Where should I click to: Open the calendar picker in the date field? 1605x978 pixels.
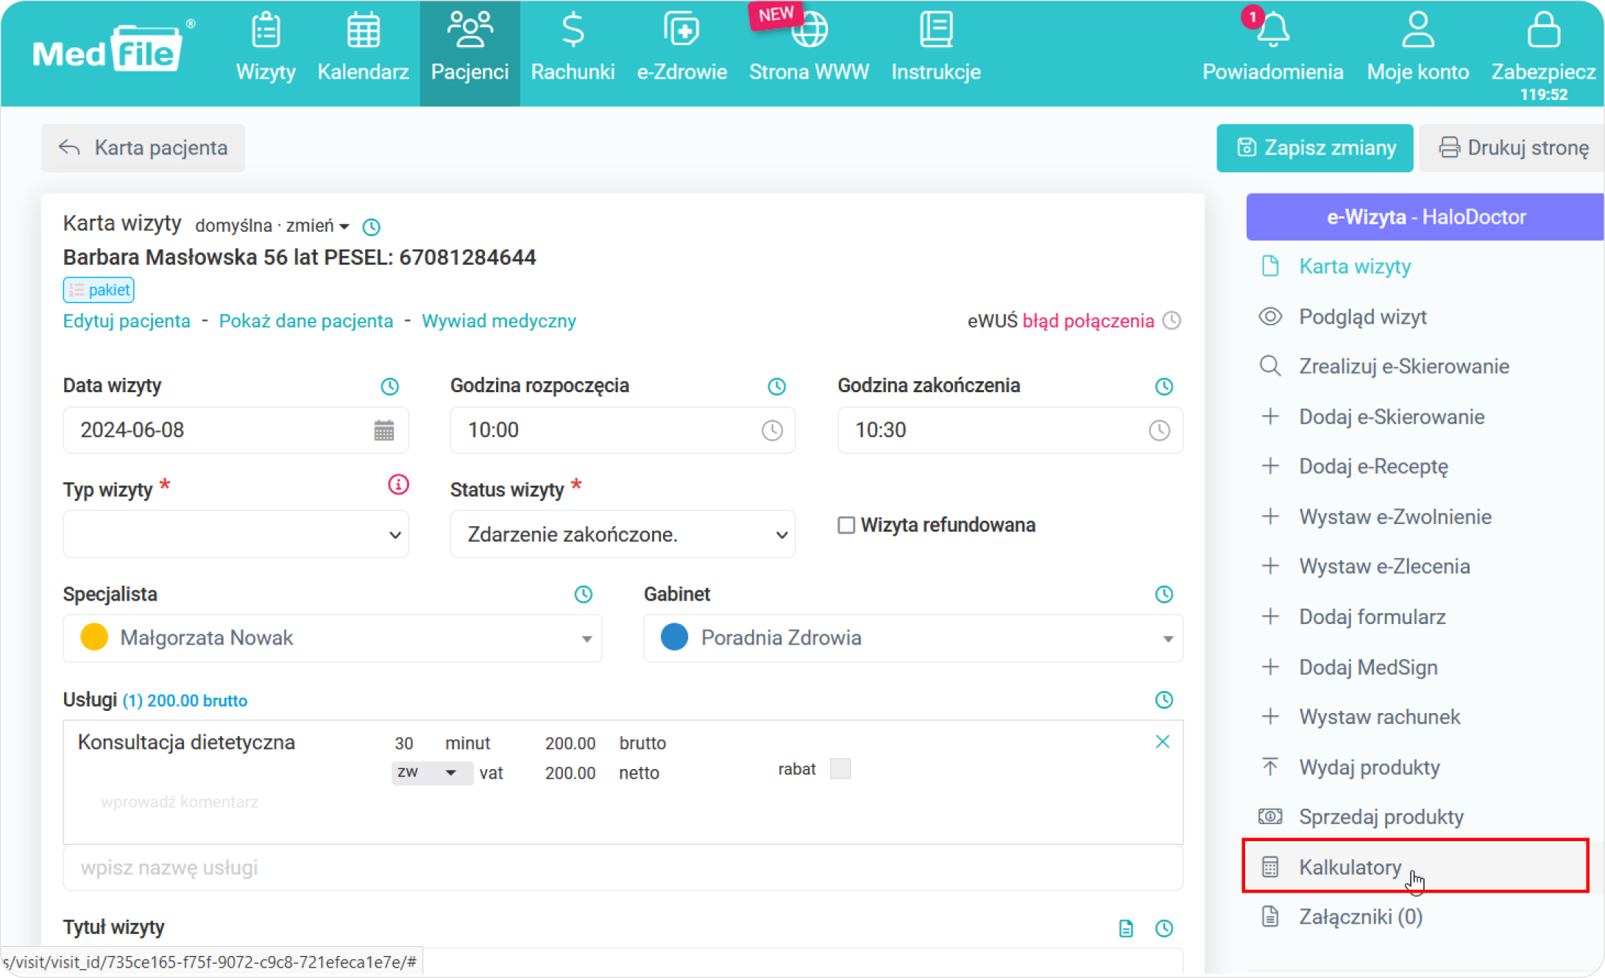tap(384, 430)
